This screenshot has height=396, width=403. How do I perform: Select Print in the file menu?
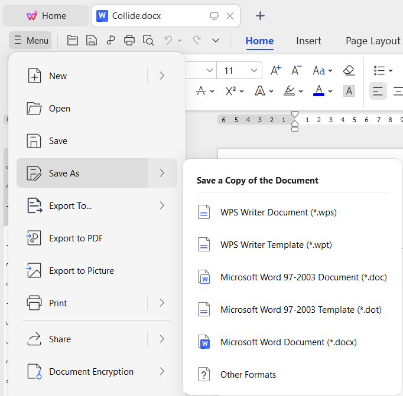(82, 303)
